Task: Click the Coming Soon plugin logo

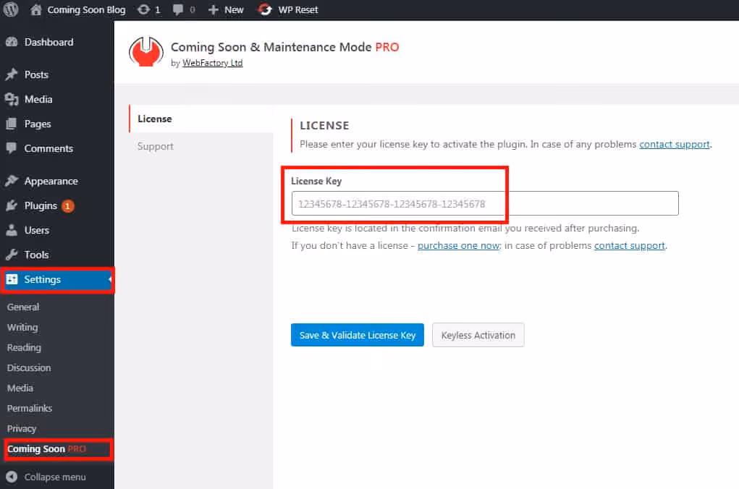Action: 146,52
